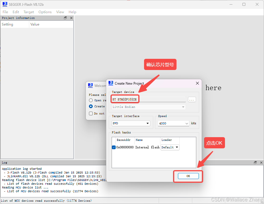
Task: Open the SWD target interface dropdown
Action: tap(131, 123)
